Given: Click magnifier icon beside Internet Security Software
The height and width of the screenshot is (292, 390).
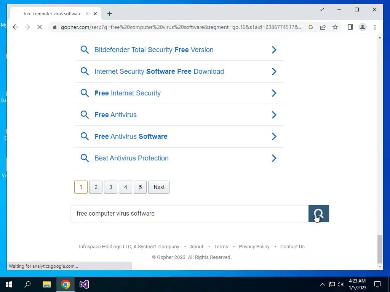Looking at the screenshot, I should click(x=85, y=71).
